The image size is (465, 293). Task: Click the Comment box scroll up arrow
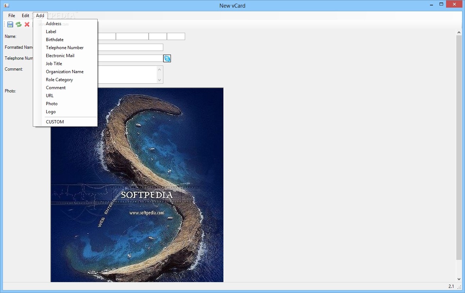pyautogui.click(x=160, y=69)
